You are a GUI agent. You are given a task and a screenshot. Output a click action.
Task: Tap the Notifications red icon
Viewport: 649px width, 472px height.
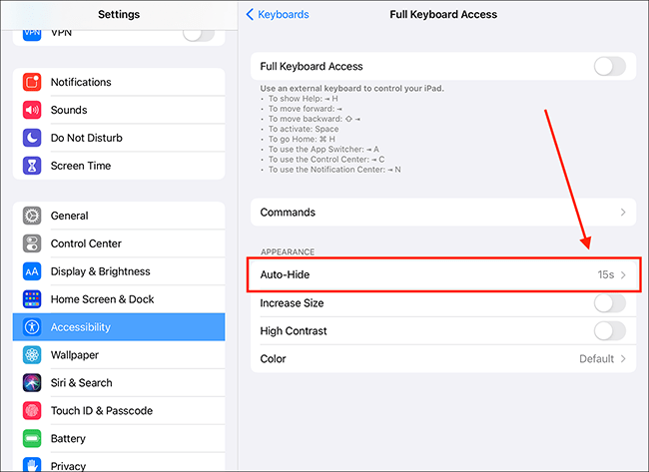pyautogui.click(x=32, y=82)
